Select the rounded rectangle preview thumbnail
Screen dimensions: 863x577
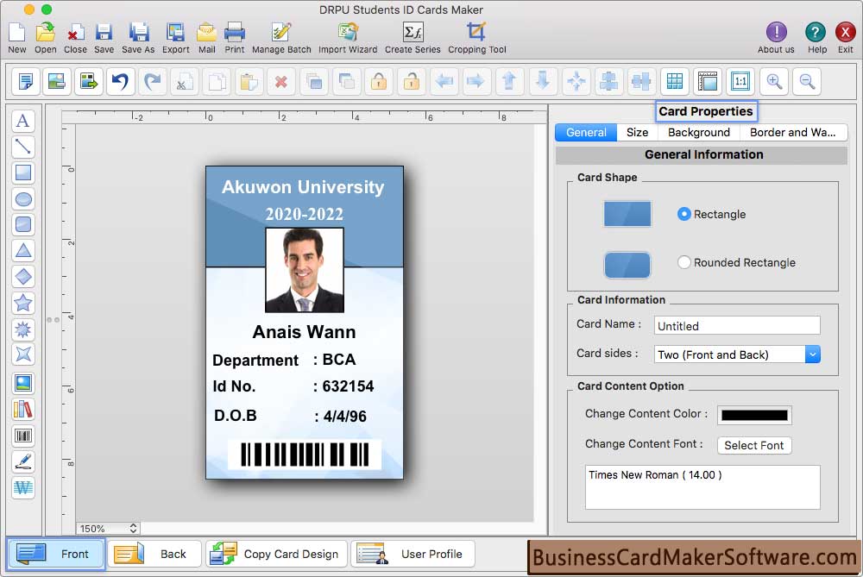[x=627, y=265]
